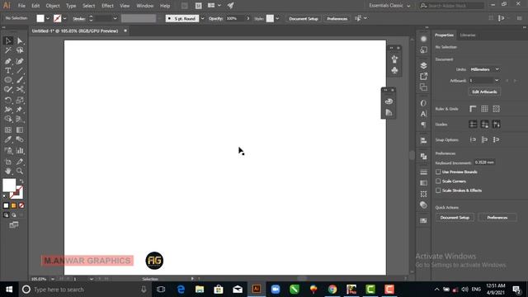Click Preferences under Quick Actions
This screenshot has width=528, height=297.
497,218
